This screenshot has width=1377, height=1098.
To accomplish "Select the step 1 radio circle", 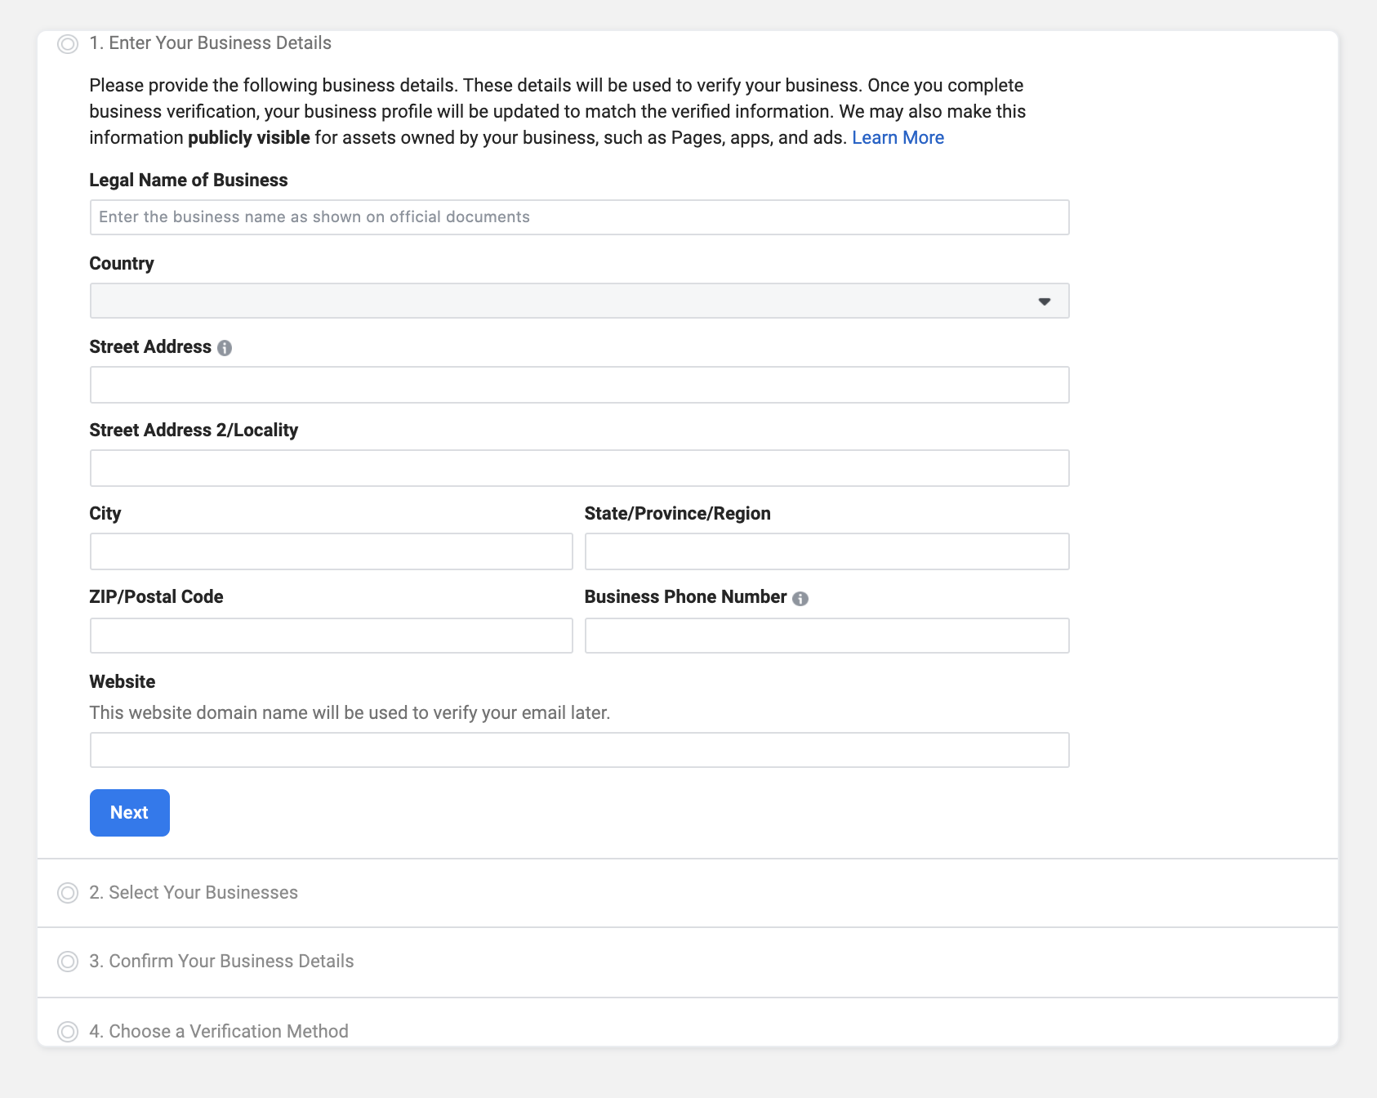I will [x=67, y=42].
